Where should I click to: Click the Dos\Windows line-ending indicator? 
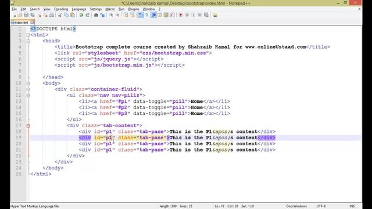[296, 206]
